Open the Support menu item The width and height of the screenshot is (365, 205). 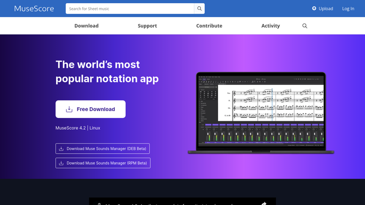(147, 26)
